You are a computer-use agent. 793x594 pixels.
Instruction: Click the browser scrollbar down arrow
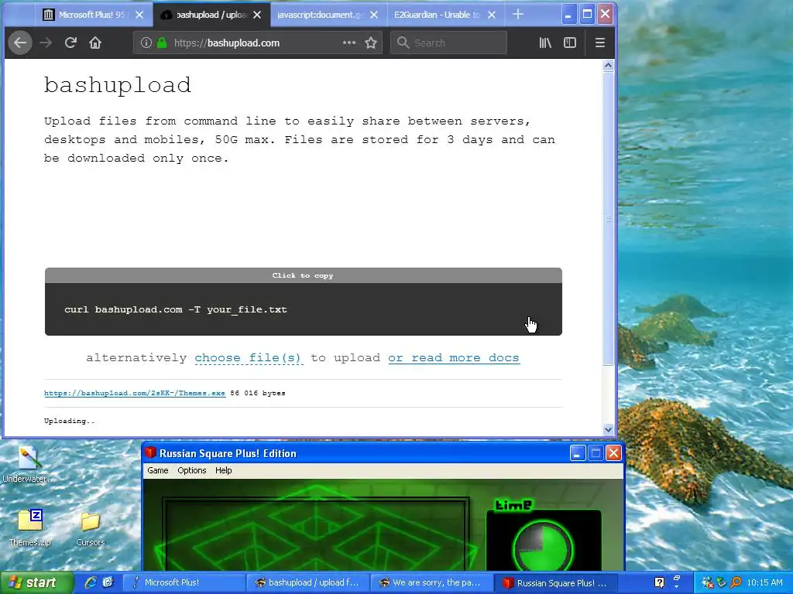click(x=609, y=429)
